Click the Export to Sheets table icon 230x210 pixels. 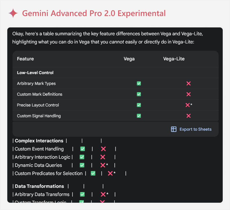pyautogui.click(x=174, y=129)
